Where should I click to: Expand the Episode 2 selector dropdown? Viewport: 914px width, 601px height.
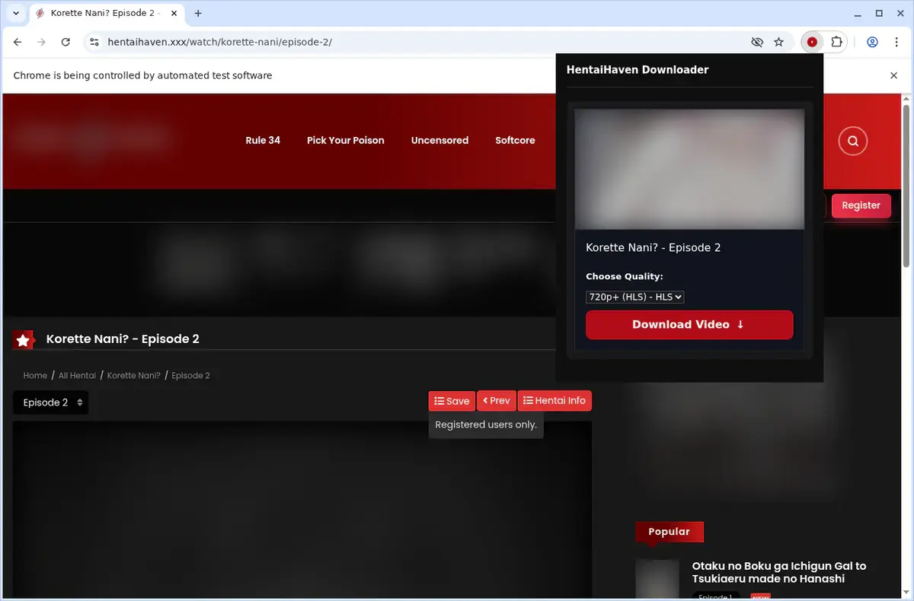click(51, 402)
